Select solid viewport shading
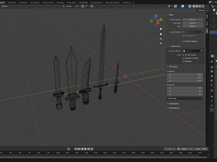This screenshot has width=217, height=162. (197, 6)
